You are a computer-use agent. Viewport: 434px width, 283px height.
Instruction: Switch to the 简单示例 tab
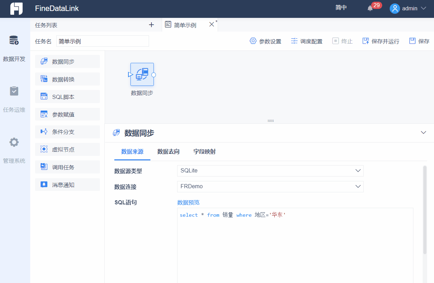tap(185, 25)
